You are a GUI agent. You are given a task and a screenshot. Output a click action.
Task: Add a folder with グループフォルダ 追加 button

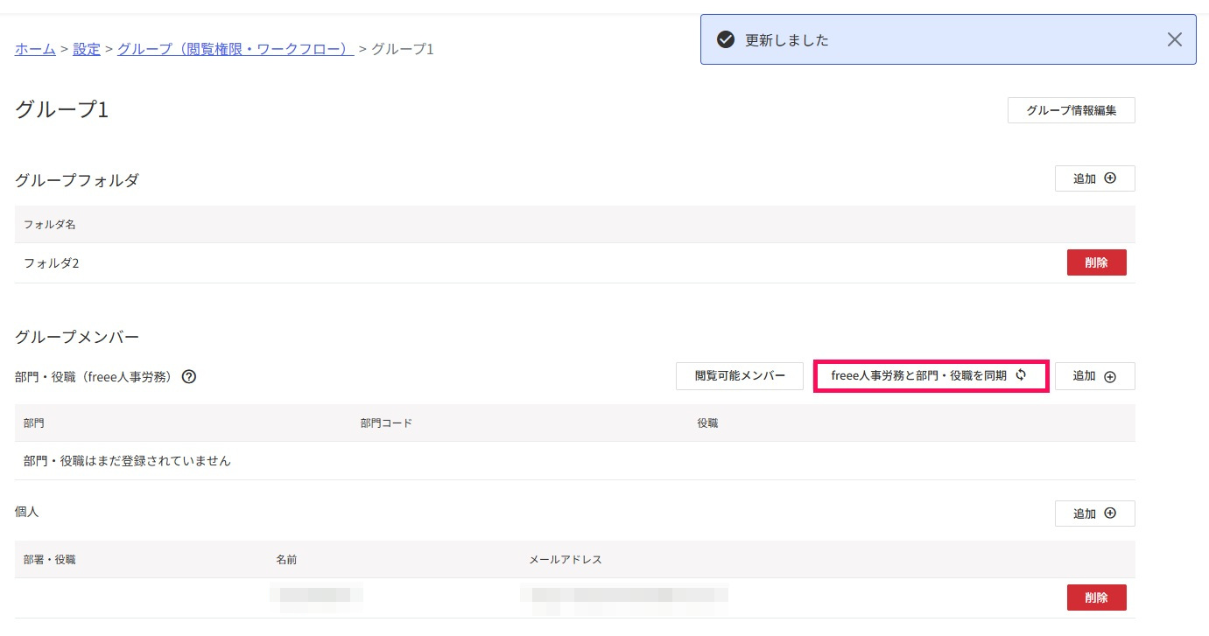(x=1095, y=178)
